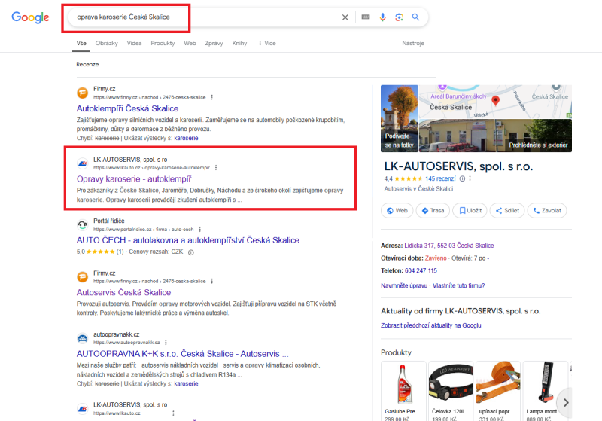Open options dots beside lkauto.cz opravy-karoserie result
Image resolution: width=602 pixels, height=421 pixels.
point(216,167)
